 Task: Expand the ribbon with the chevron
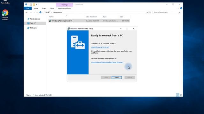tap(178, 8)
